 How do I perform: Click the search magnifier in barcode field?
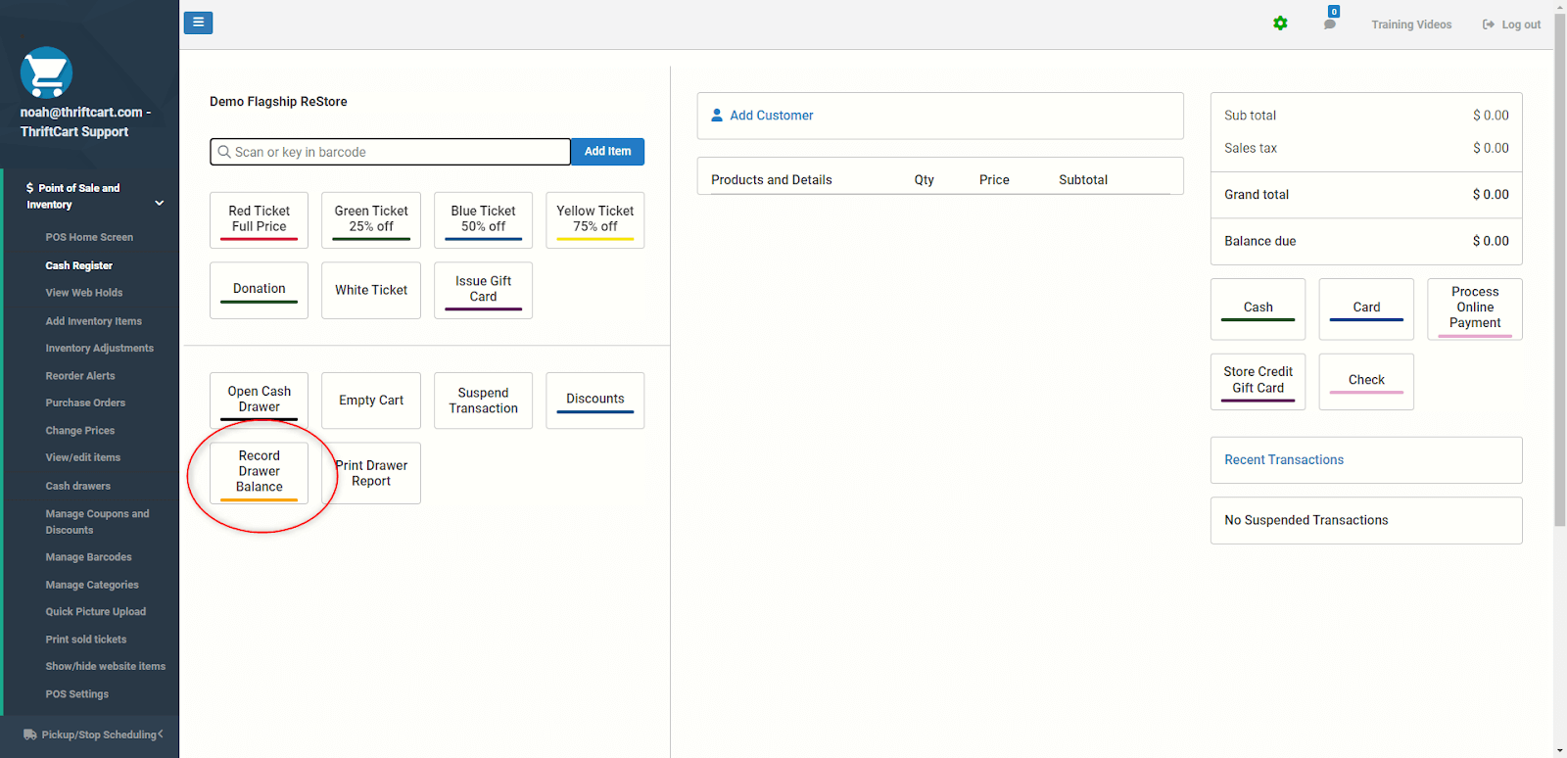[x=224, y=152]
